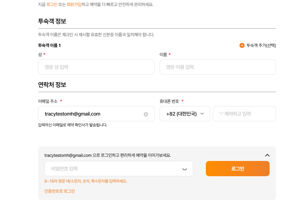The height and width of the screenshot is (207, 295).
Task: Click the 인증번호로 로그인 link
Action: click(x=60, y=191)
